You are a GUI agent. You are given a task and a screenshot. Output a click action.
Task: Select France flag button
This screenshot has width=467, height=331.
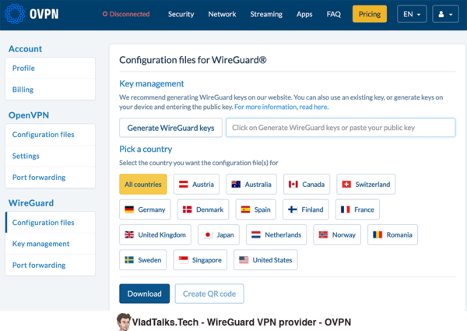pyautogui.click(x=357, y=210)
